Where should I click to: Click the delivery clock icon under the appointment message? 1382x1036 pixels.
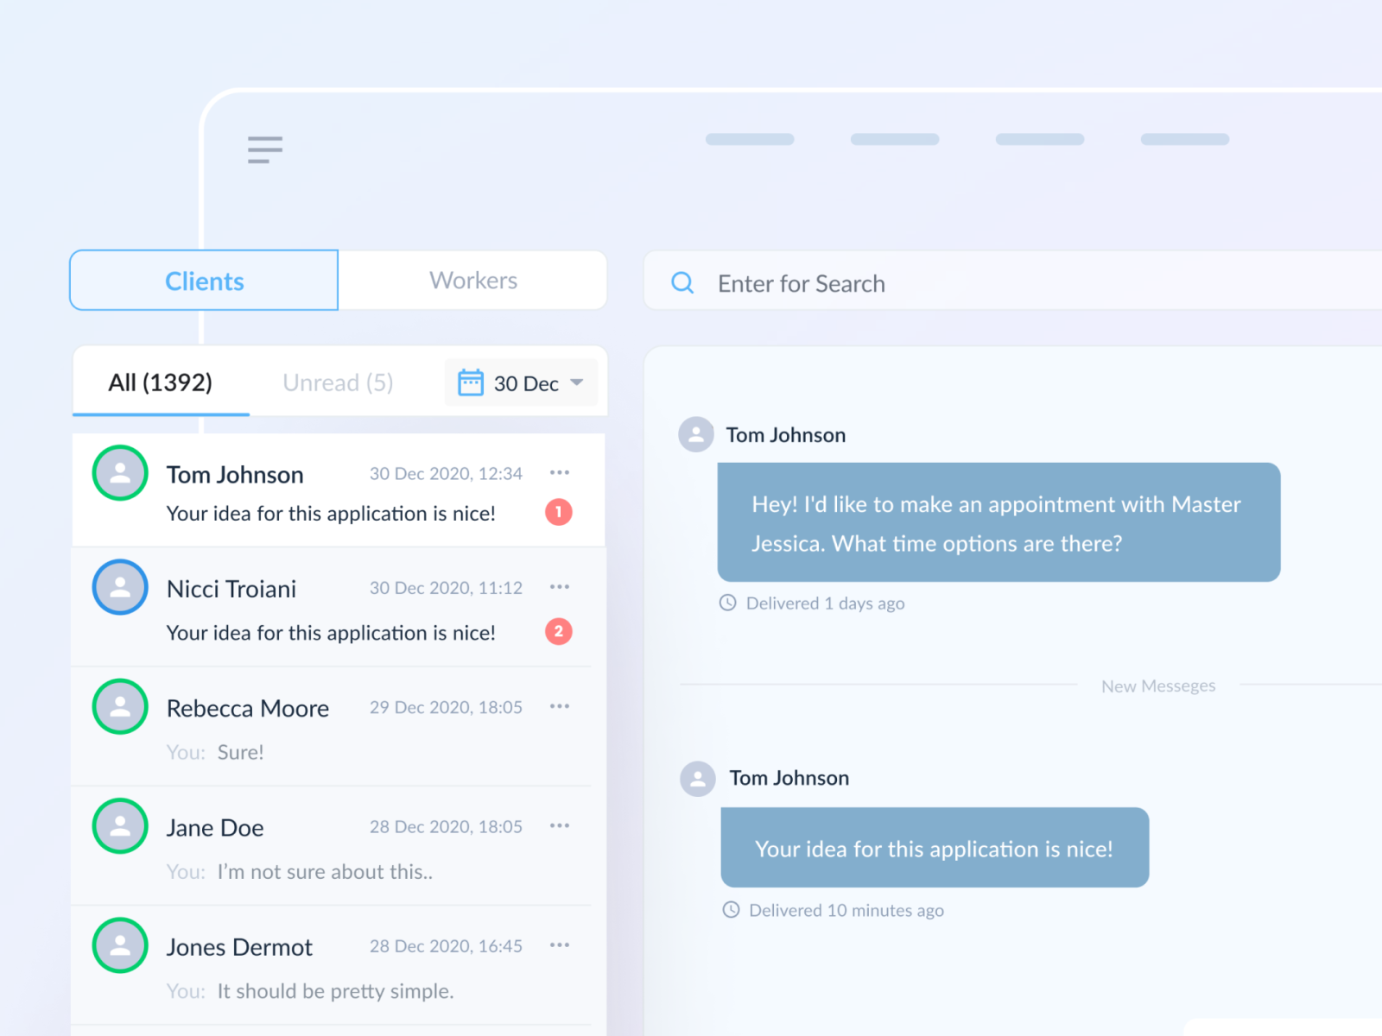(x=730, y=603)
